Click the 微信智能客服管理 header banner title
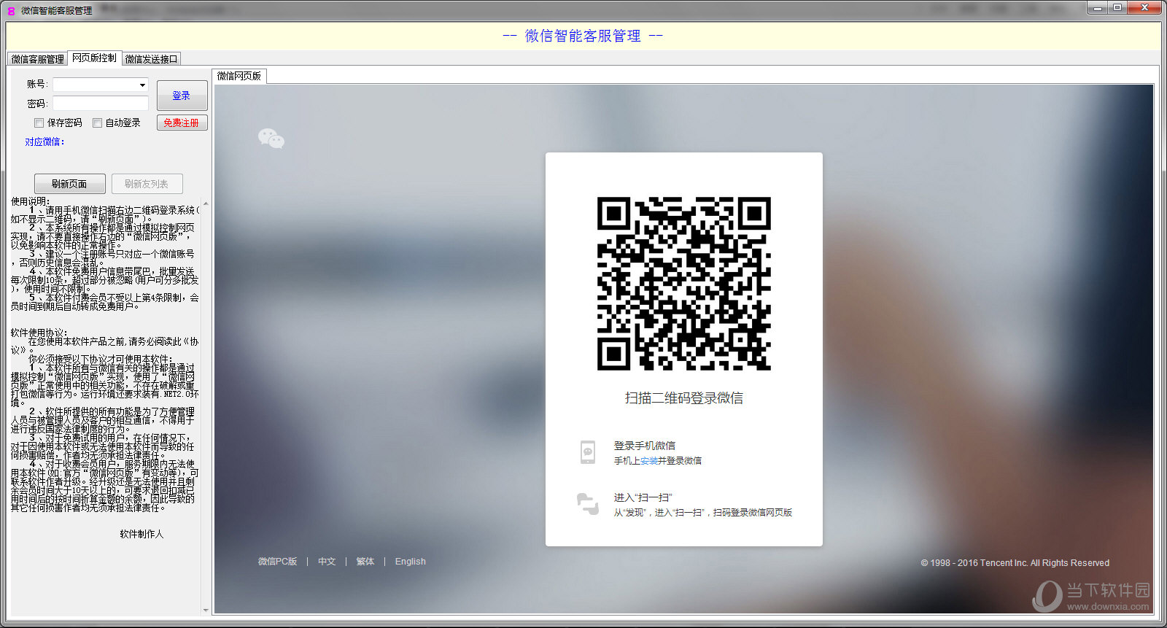Viewport: 1167px width, 628px height. [x=583, y=36]
